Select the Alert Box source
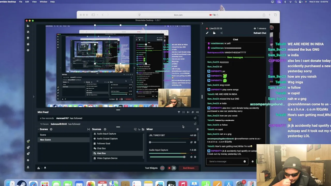Viewport: 331px width, 186px height. [117, 153]
